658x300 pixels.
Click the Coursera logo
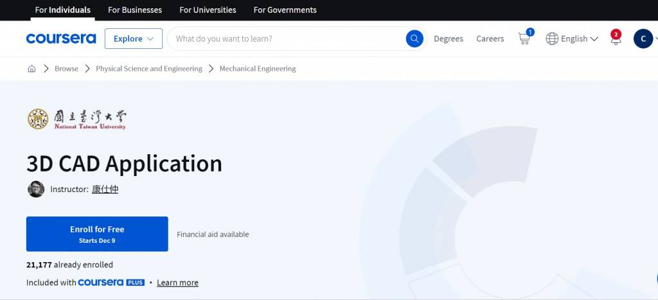pyautogui.click(x=61, y=39)
